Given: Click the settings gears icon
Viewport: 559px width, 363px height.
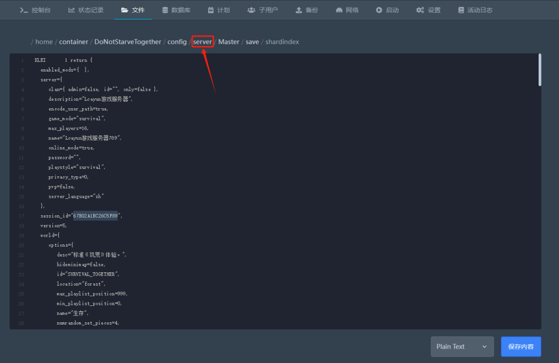Looking at the screenshot, I should pyautogui.click(x=420, y=10).
